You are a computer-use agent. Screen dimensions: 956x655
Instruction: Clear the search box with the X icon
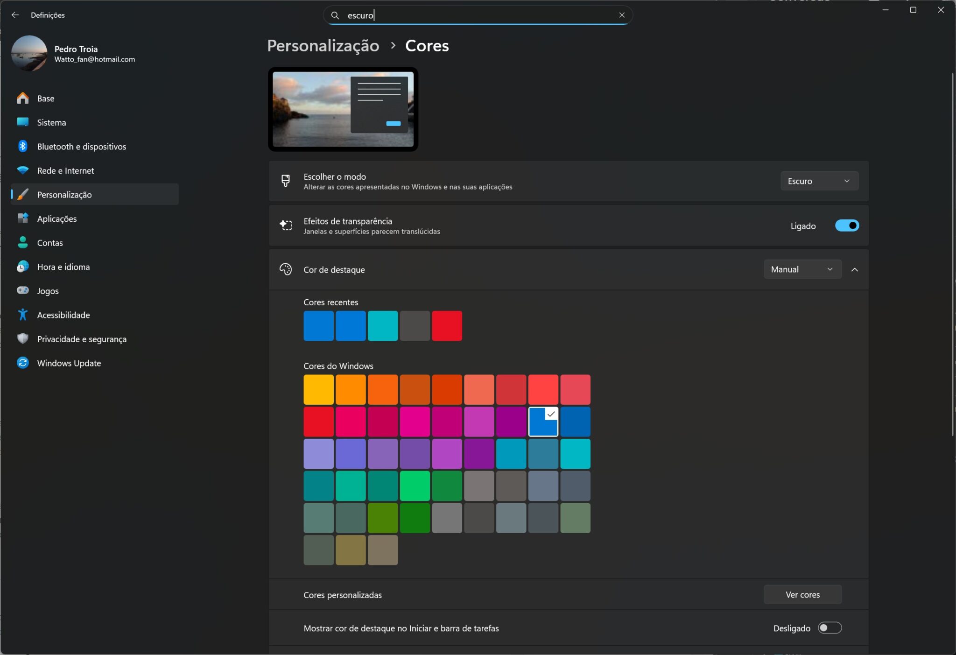click(622, 15)
